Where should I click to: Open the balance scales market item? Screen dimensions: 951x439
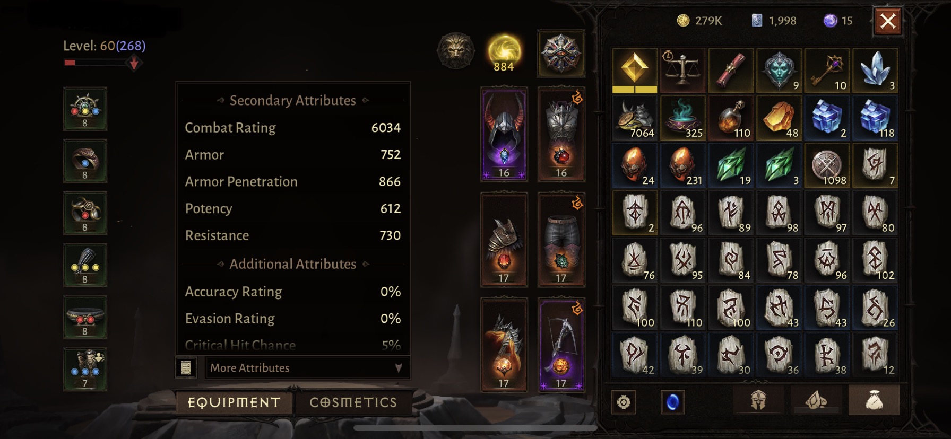(x=682, y=71)
